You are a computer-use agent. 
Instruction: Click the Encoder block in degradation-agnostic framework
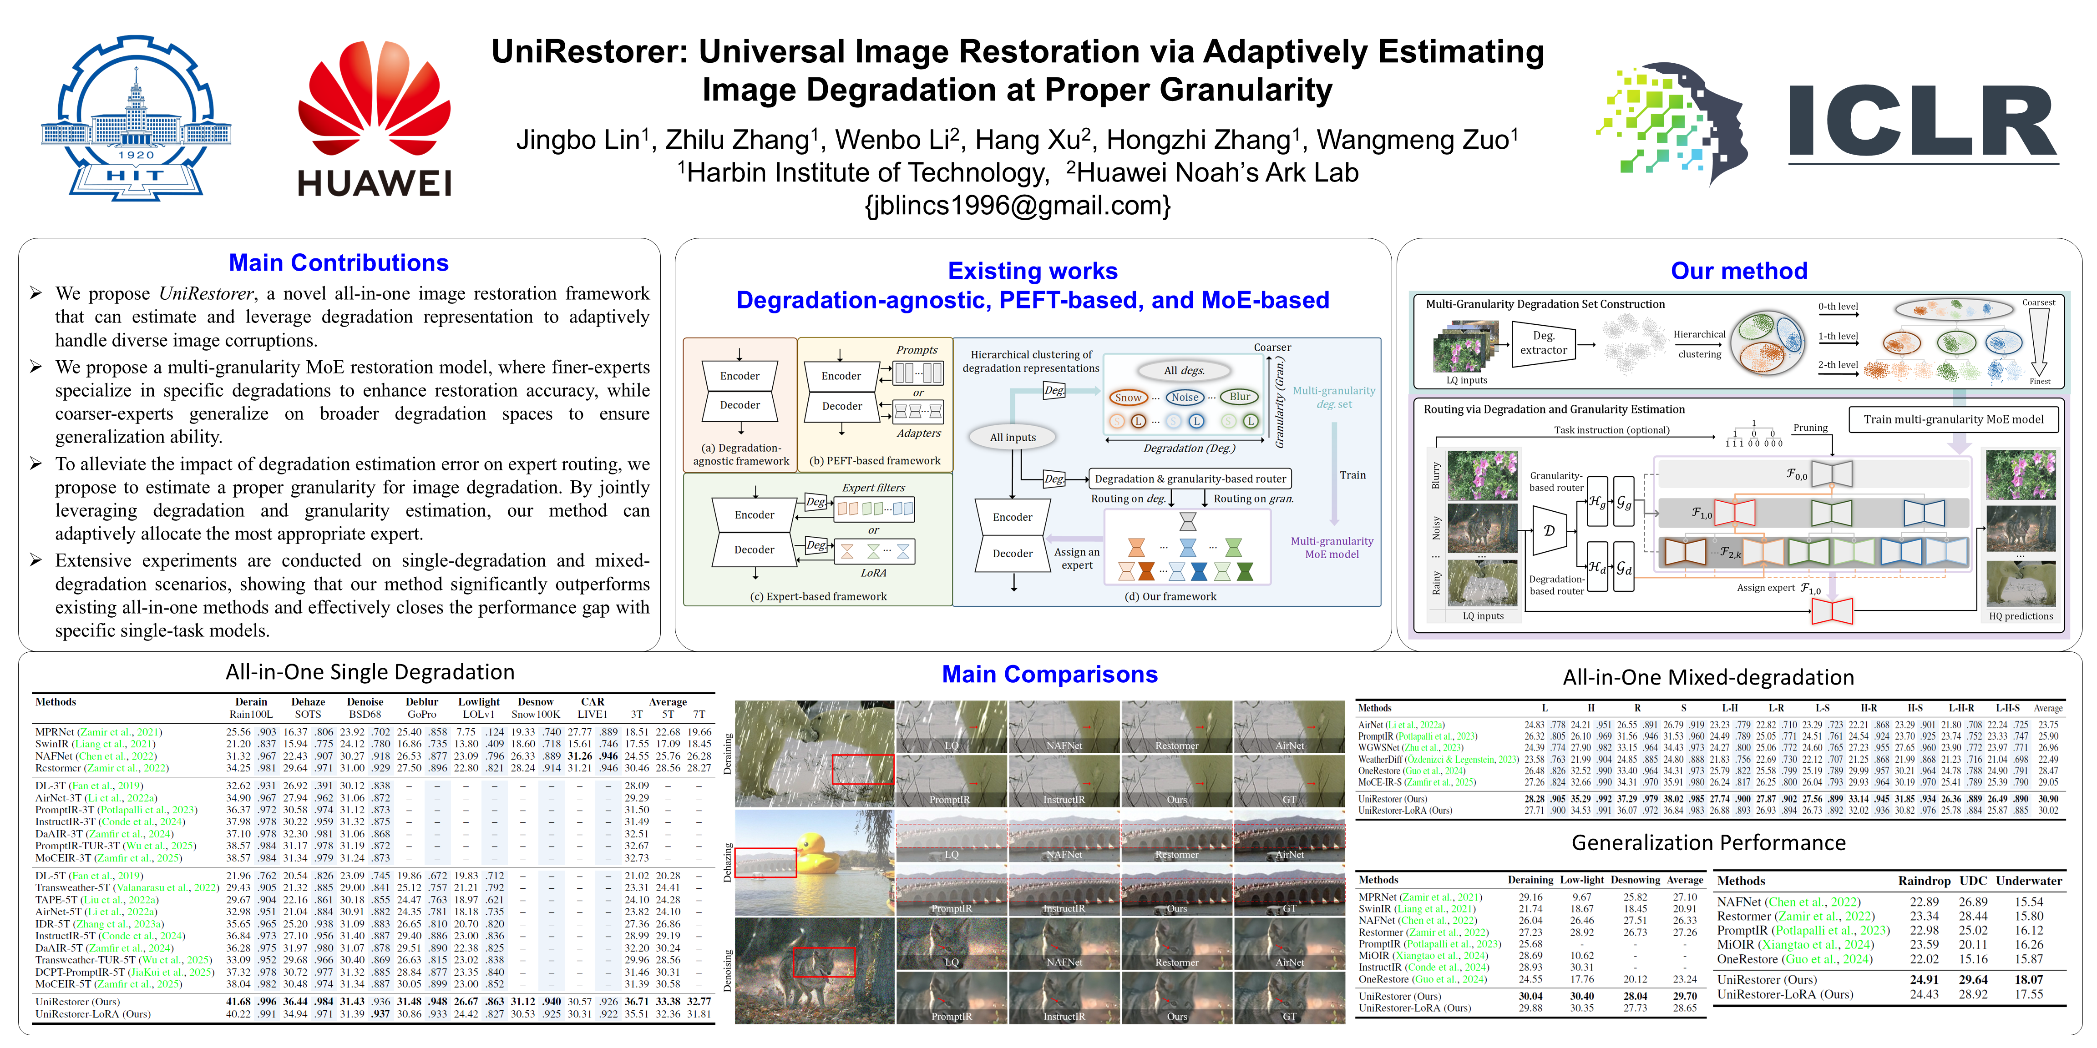tap(739, 376)
